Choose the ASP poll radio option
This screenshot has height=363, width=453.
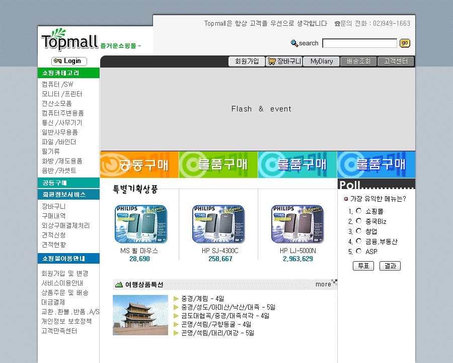coord(359,251)
